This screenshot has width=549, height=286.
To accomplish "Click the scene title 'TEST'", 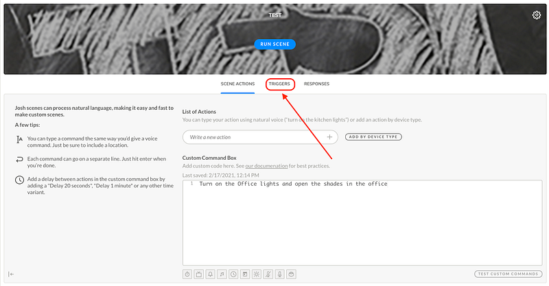I will [275, 15].
